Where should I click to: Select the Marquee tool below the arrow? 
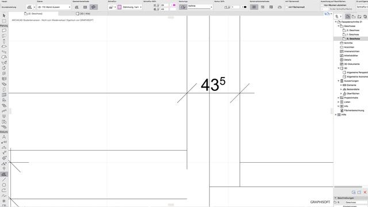point(4,21)
